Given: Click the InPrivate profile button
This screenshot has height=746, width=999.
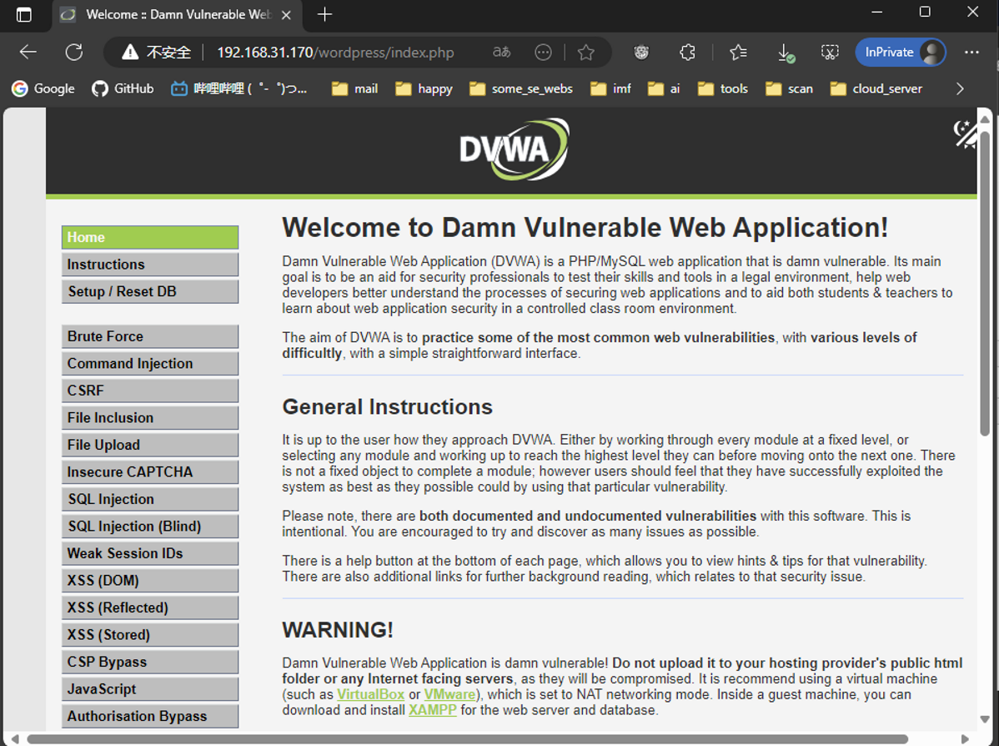Looking at the screenshot, I should click(x=901, y=53).
